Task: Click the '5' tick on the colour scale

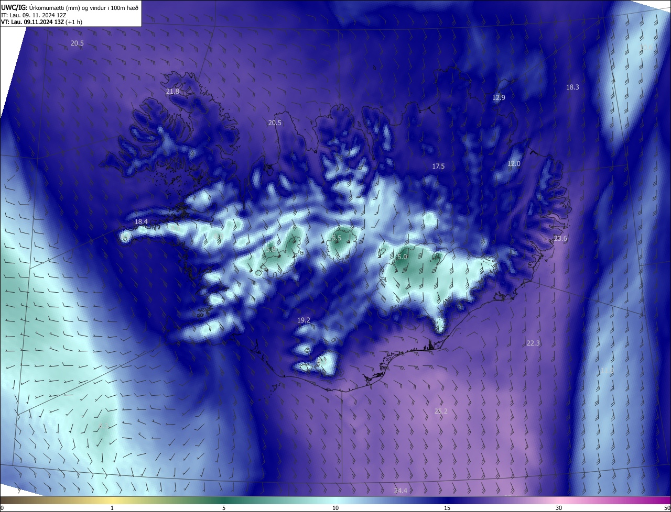Action: (224, 508)
